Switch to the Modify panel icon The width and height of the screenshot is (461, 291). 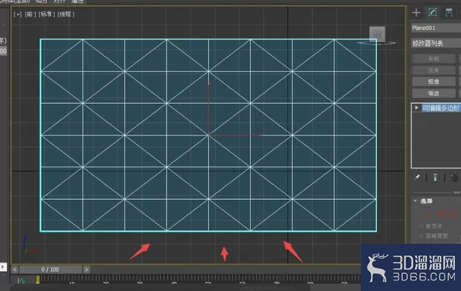point(432,13)
